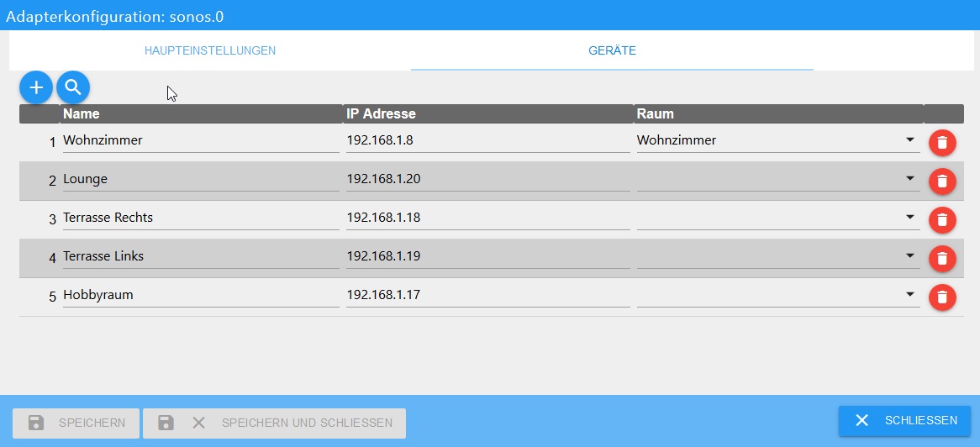Edit IP address 192.168.1.18 field

(x=488, y=218)
